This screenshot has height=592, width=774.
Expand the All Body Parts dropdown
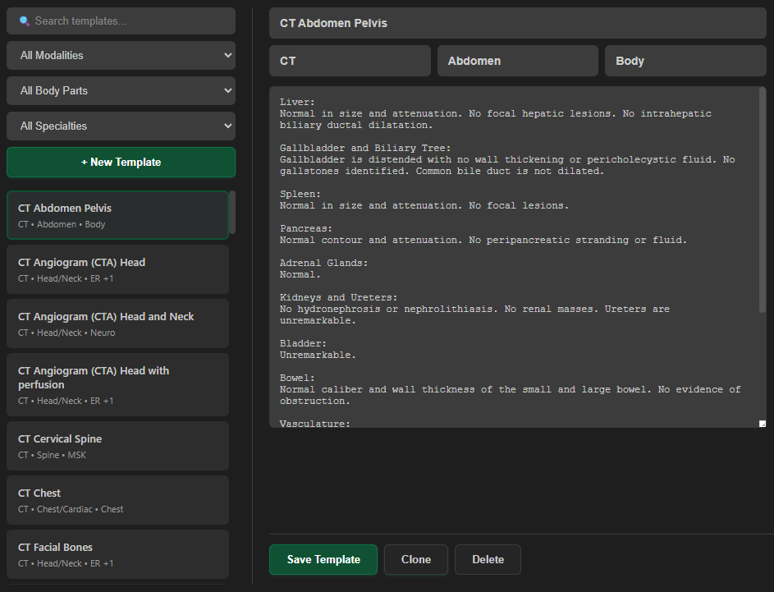(121, 91)
